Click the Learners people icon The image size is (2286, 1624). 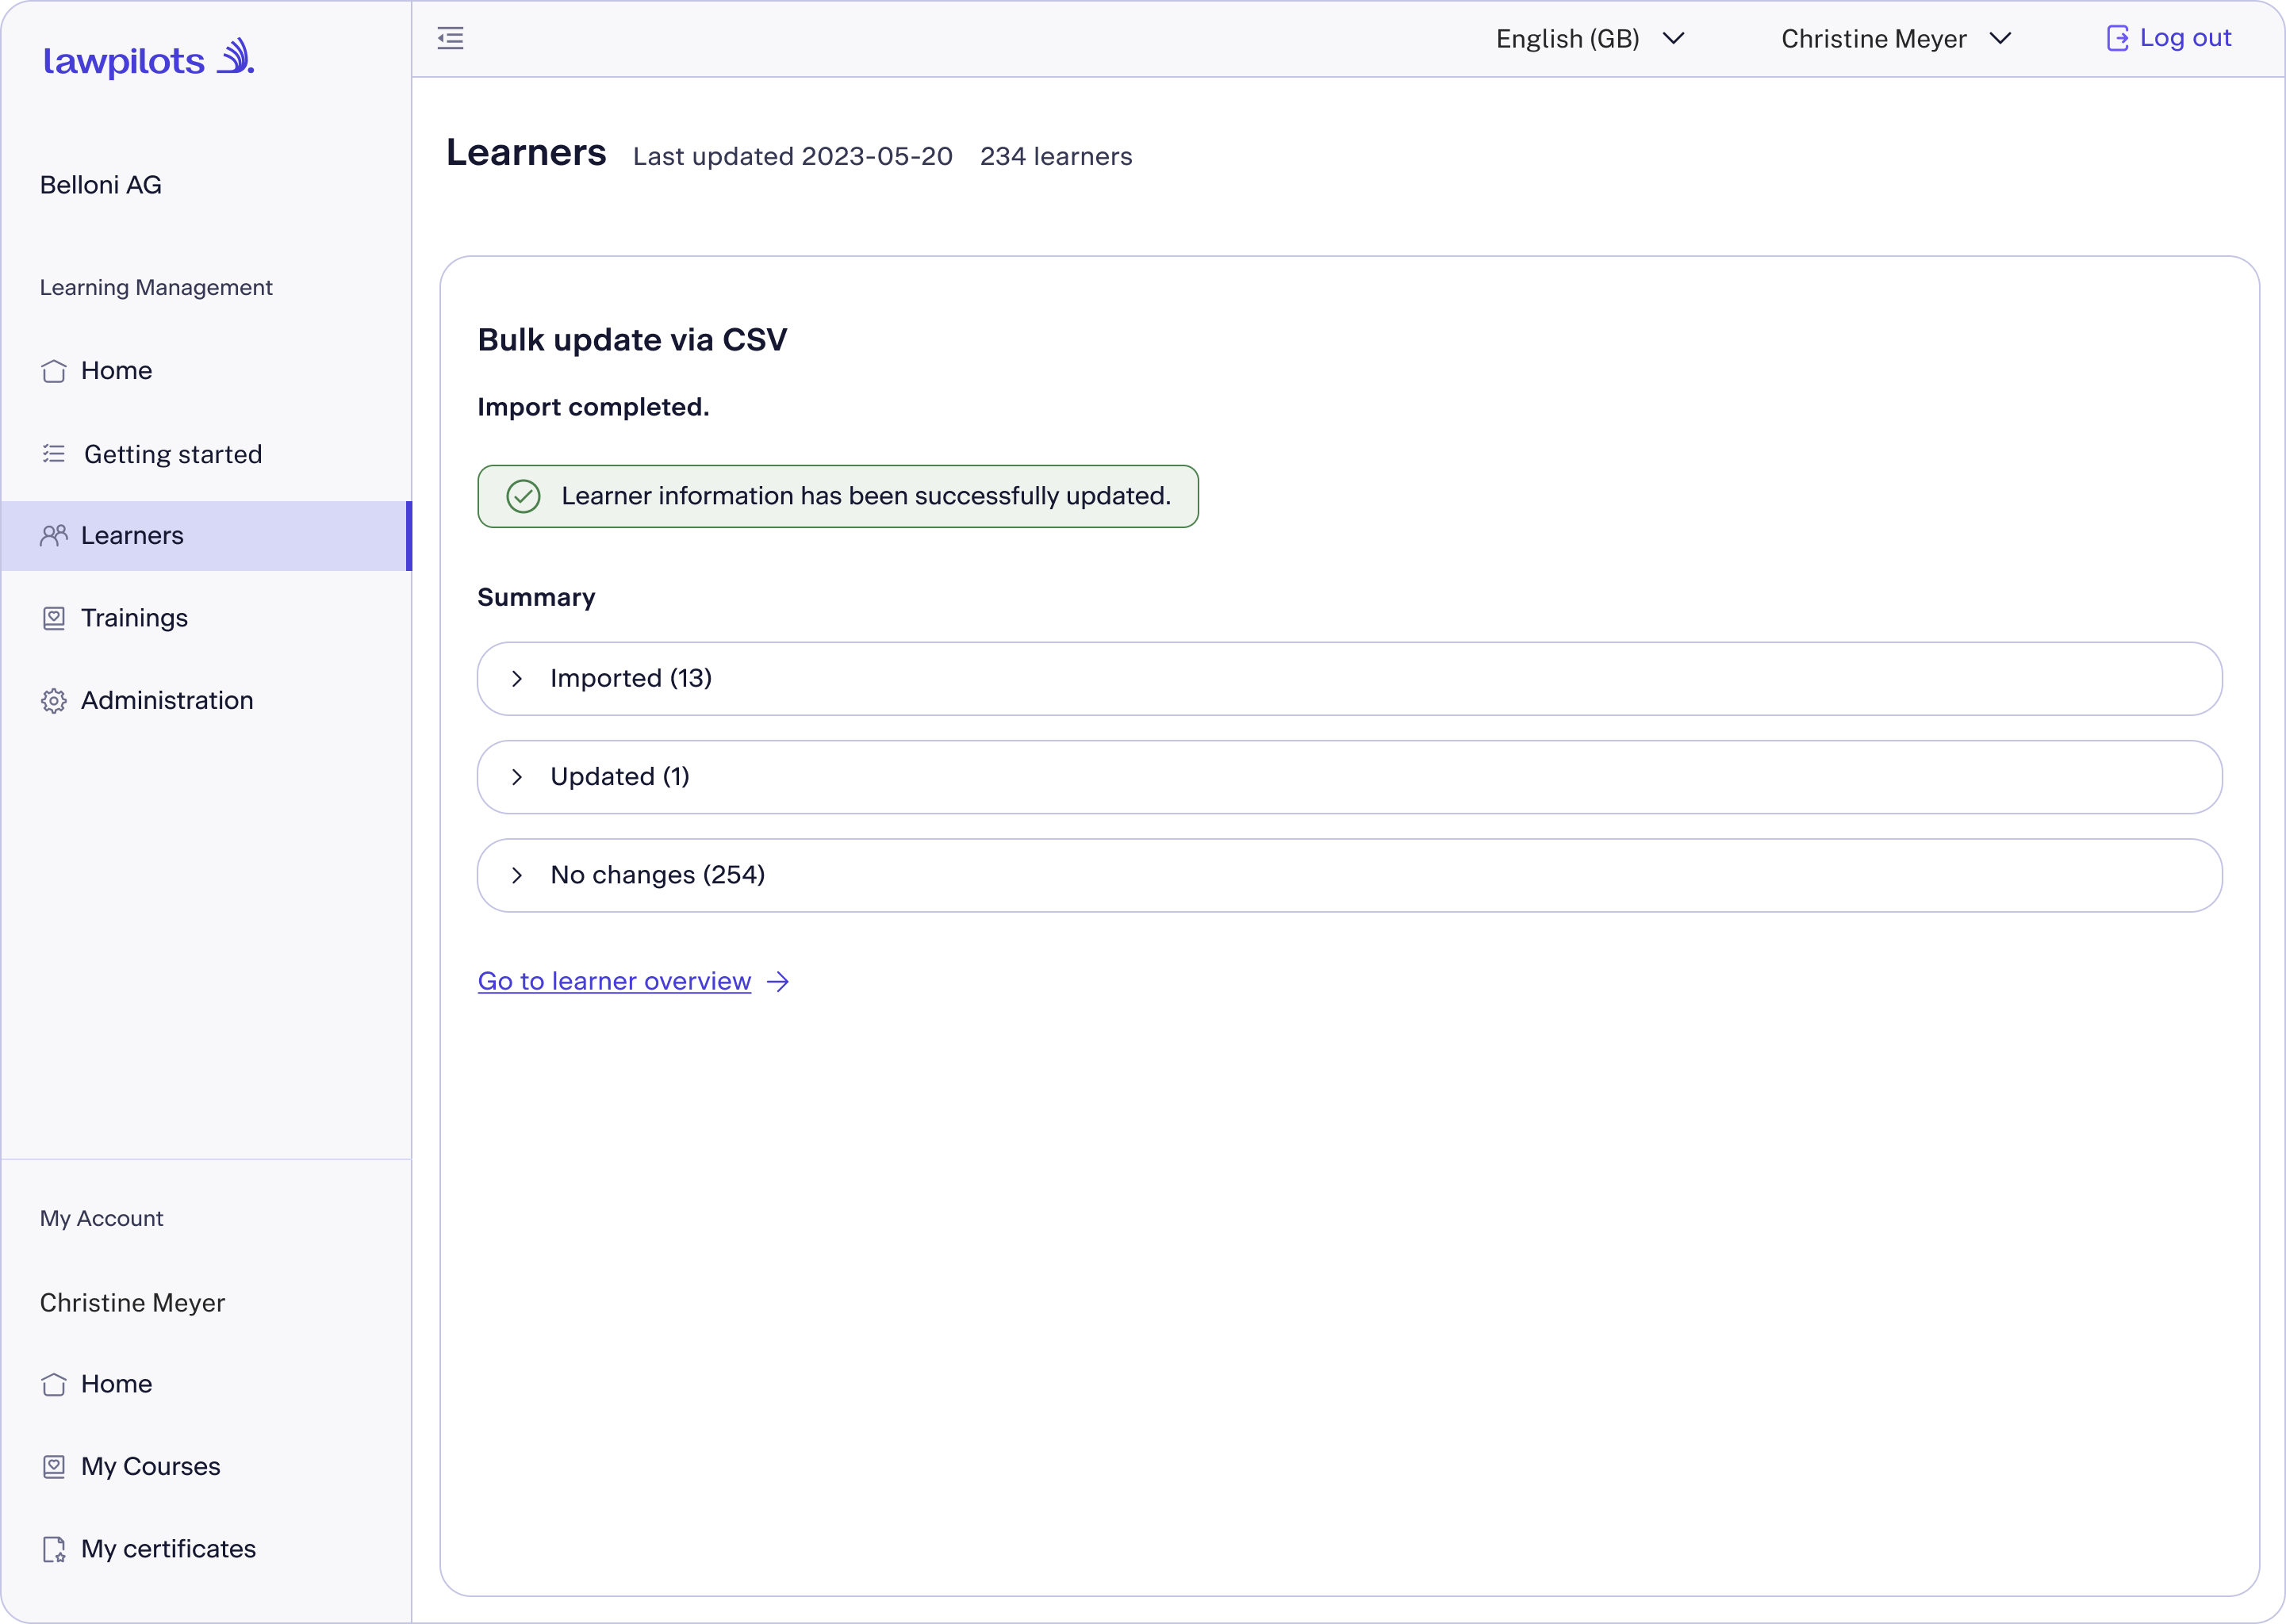point(54,536)
